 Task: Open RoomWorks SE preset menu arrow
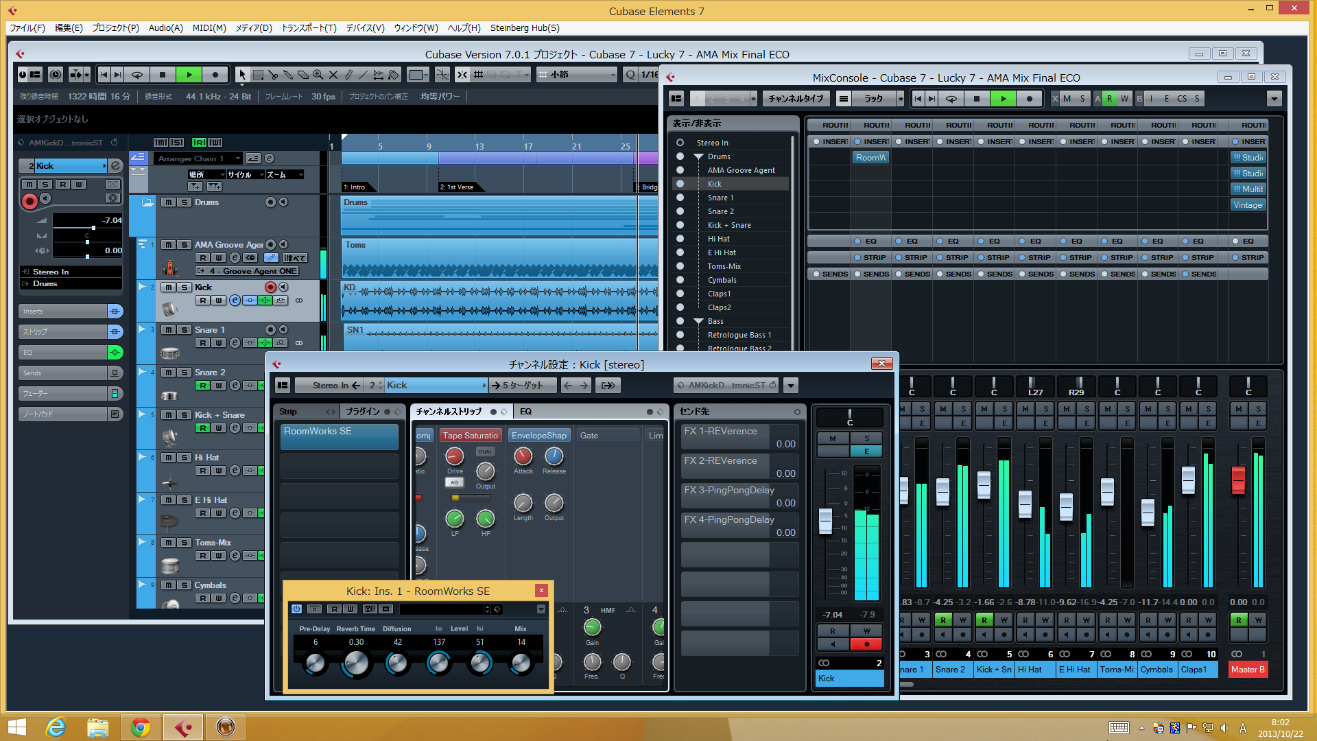(x=541, y=609)
